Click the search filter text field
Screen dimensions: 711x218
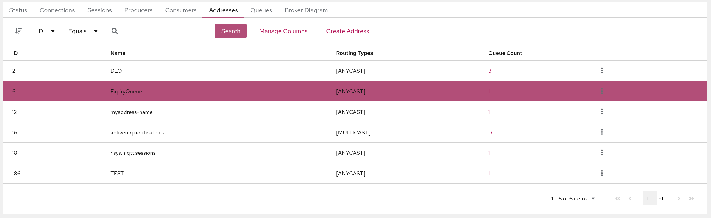pos(164,31)
